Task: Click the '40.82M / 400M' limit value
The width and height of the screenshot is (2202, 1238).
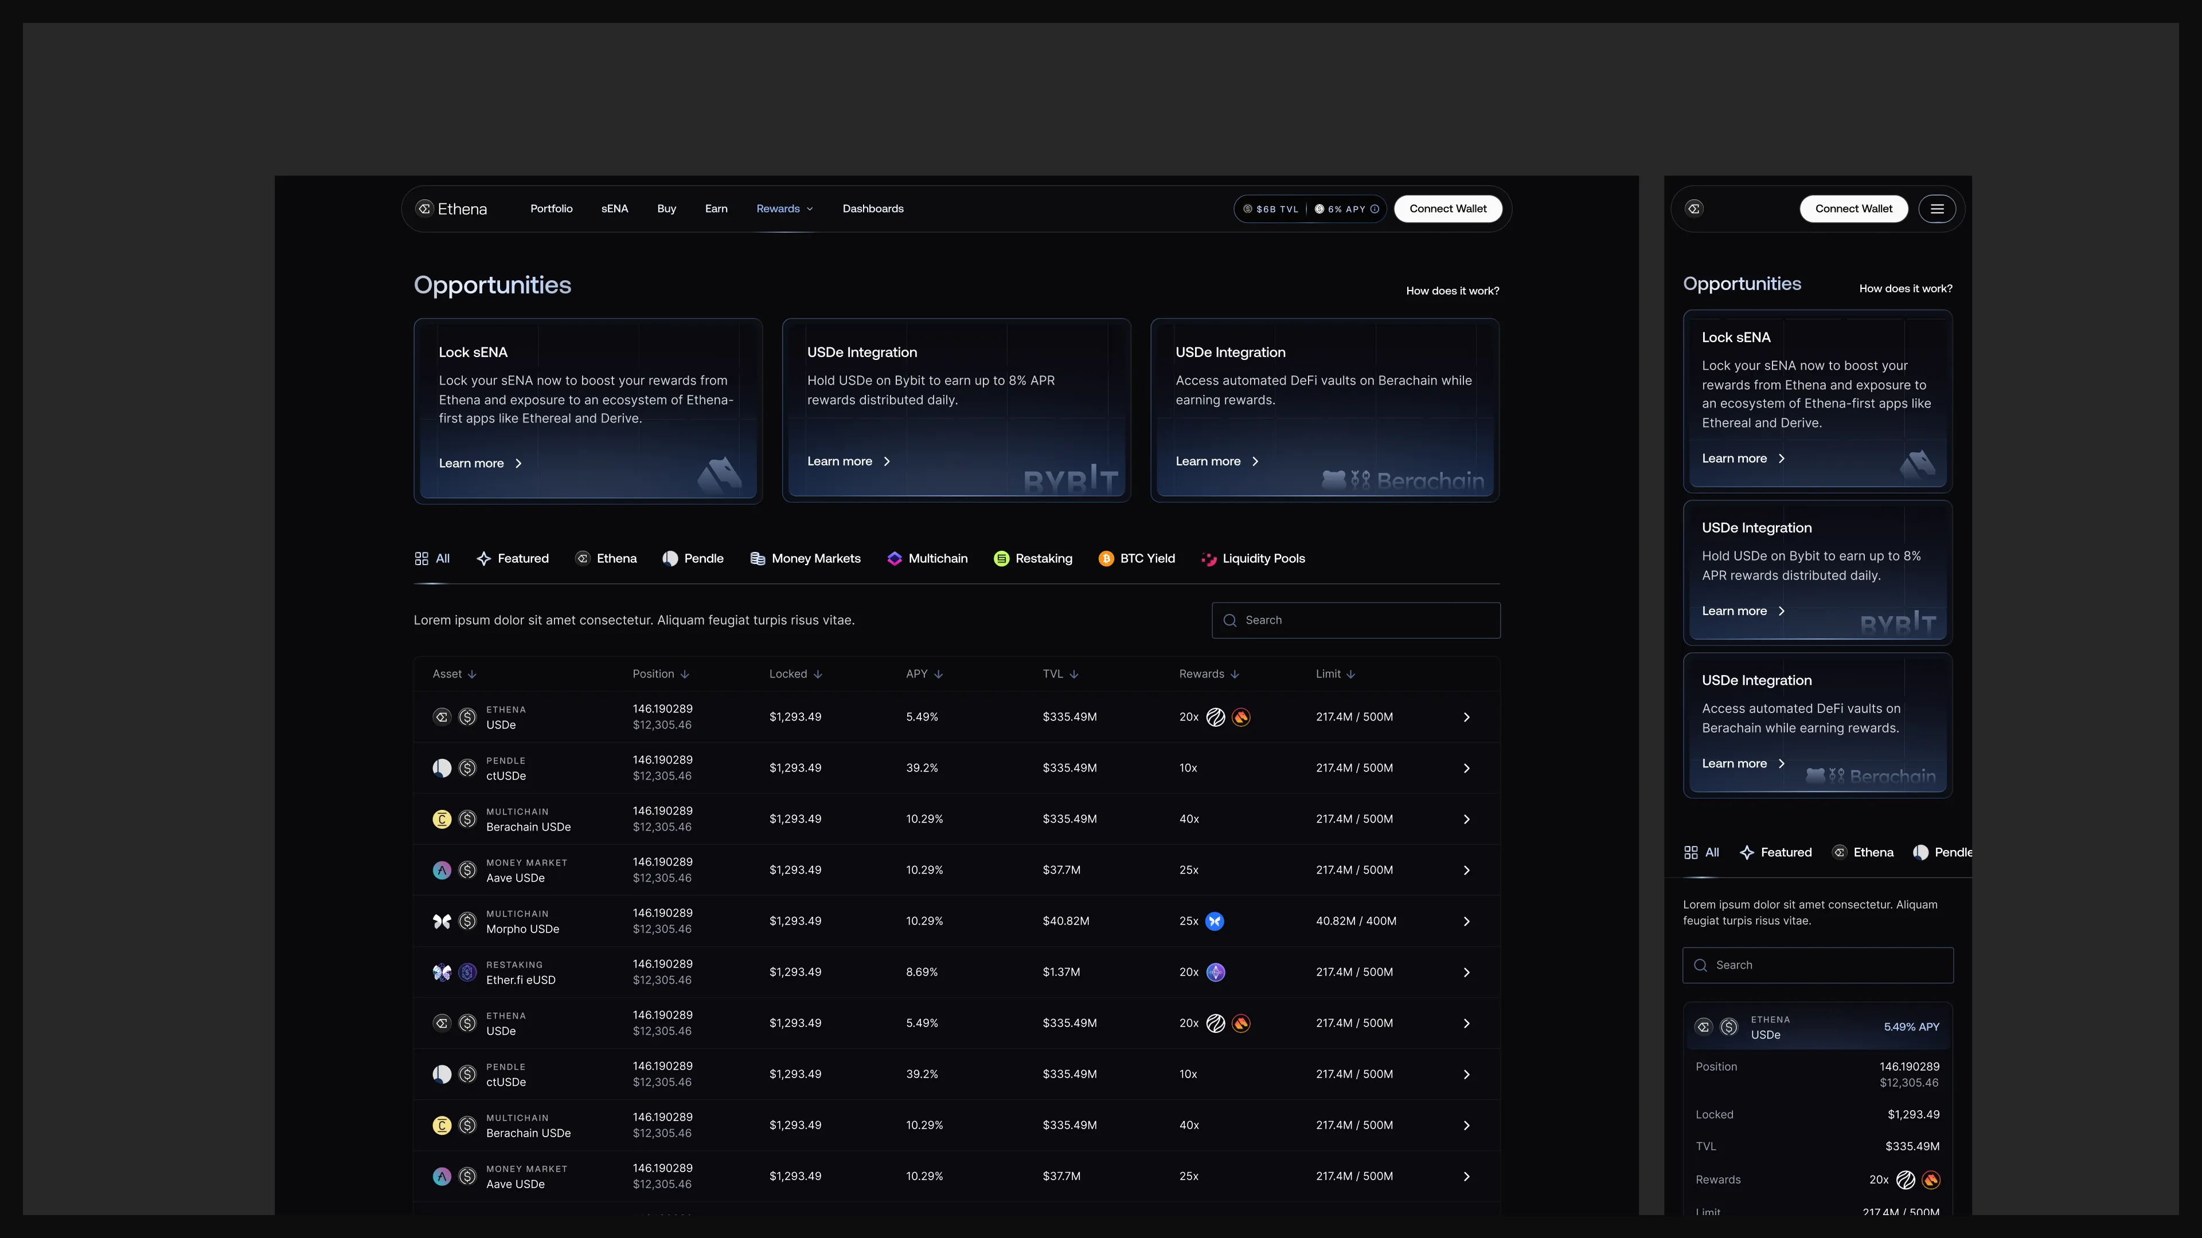Action: 1356,921
